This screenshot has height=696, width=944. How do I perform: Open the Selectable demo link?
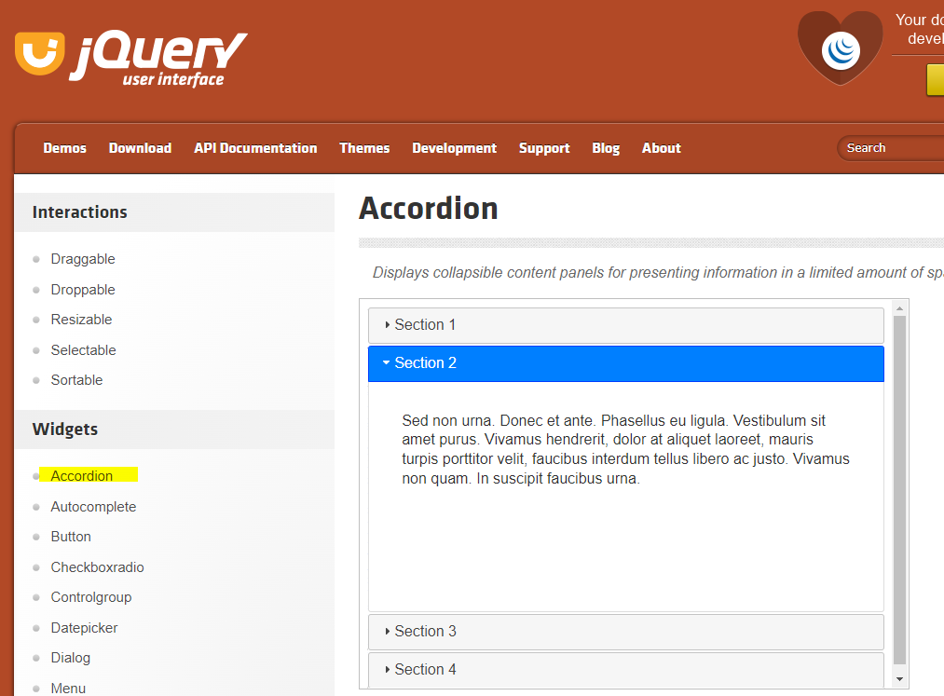pyautogui.click(x=83, y=350)
